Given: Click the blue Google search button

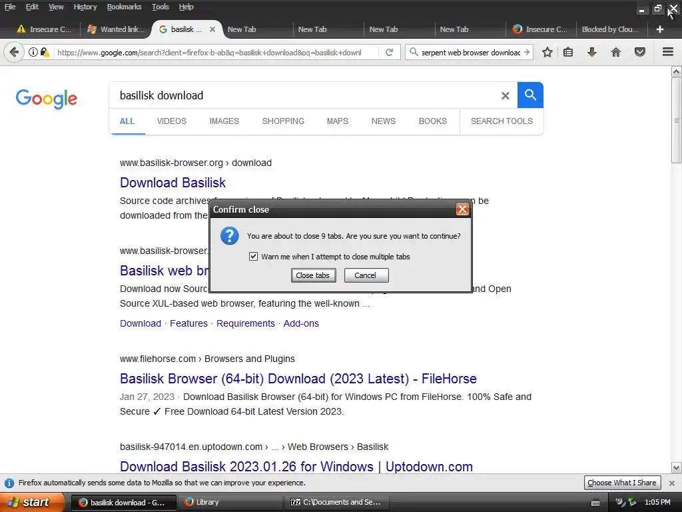Looking at the screenshot, I should [530, 95].
